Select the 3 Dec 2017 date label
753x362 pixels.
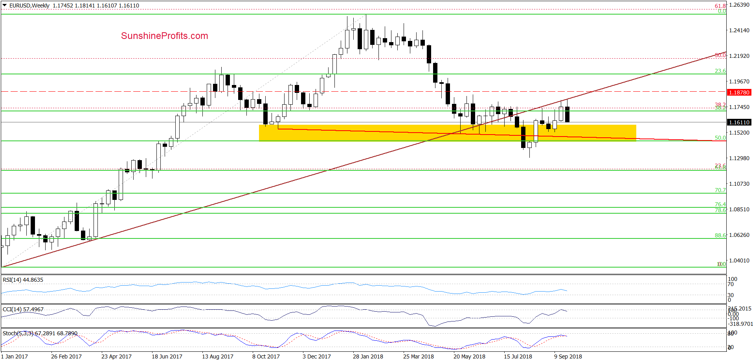(x=317, y=356)
